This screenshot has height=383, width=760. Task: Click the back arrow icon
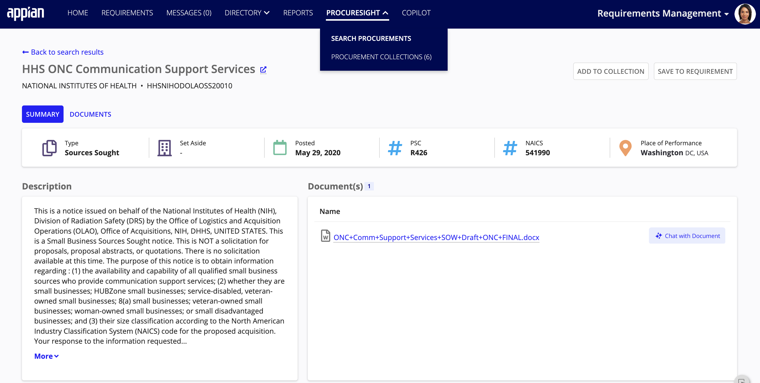click(25, 52)
